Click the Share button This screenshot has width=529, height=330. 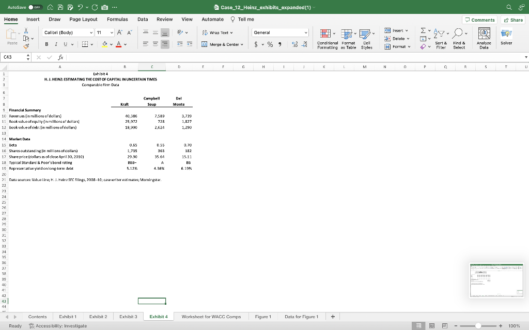(513, 20)
